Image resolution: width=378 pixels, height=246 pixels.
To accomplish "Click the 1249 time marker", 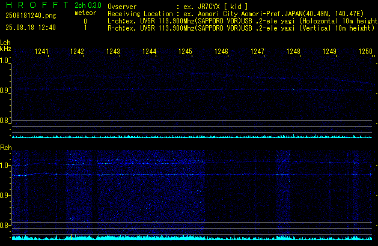I will [329, 52].
